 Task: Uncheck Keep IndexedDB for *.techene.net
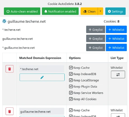(x=71, y=74)
